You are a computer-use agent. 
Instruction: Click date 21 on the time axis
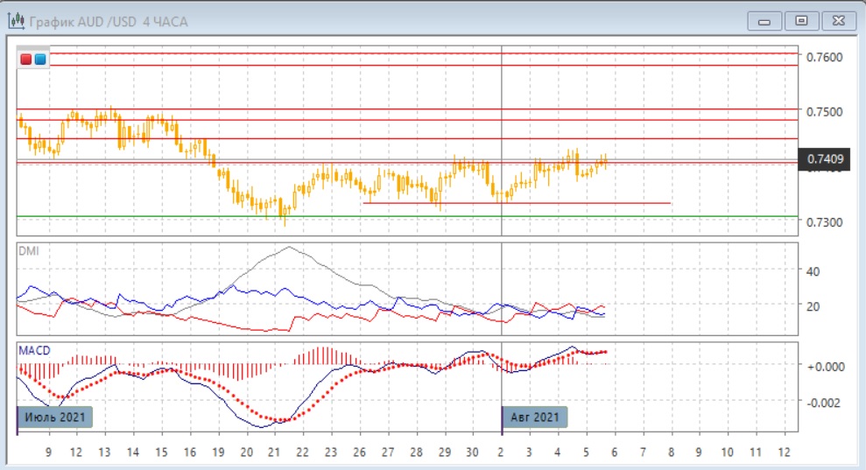click(274, 452)
